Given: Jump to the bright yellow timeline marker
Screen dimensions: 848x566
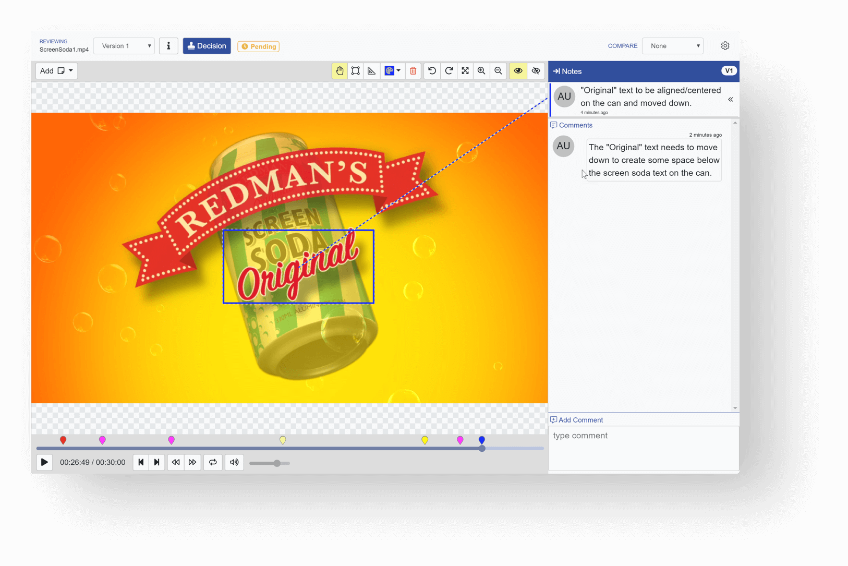Looking at the screenshot, I should click(425, 440).
